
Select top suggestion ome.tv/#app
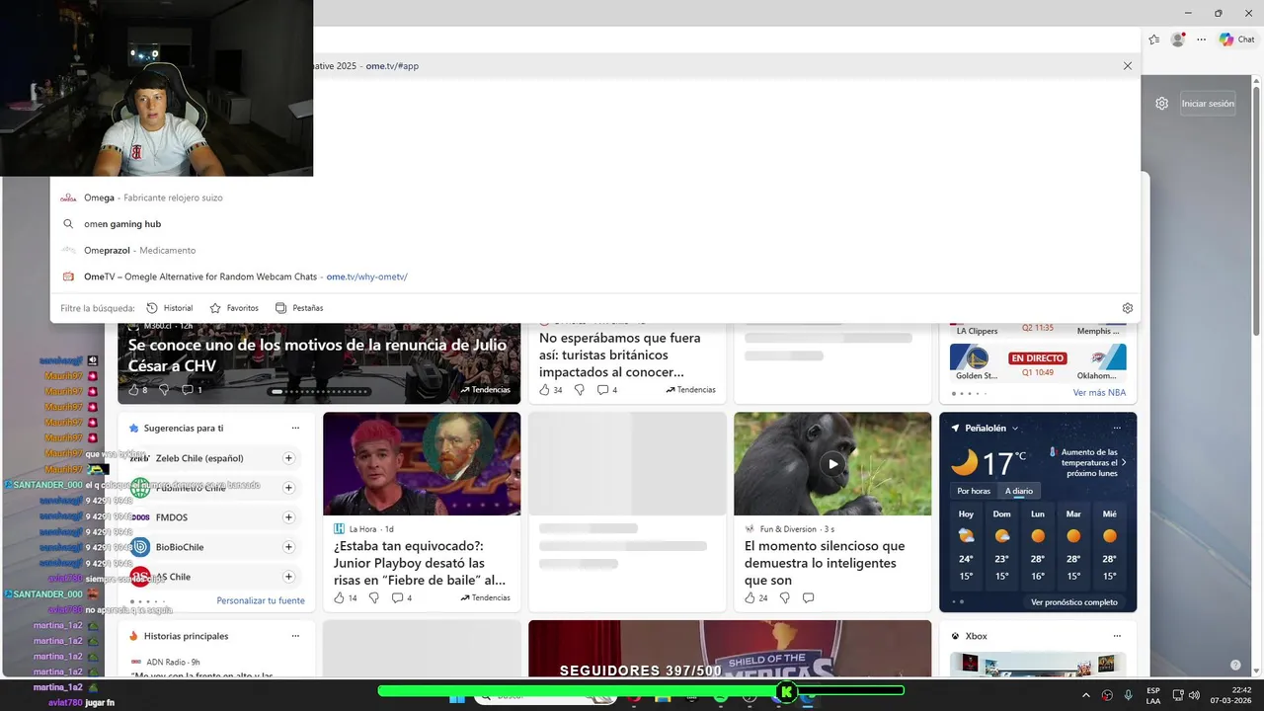pos(726,66)
